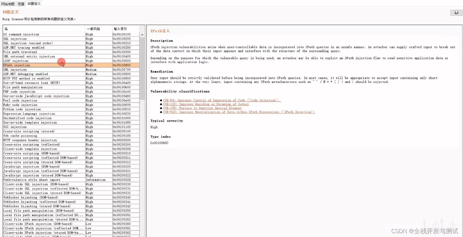Sort by the 名 column header
463x237 pixels.
click(44, 29)
